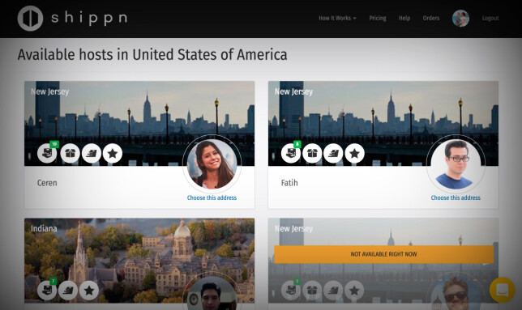Open the Help menu item
Viewport: 522px width, 310px height.
point(404,19)
